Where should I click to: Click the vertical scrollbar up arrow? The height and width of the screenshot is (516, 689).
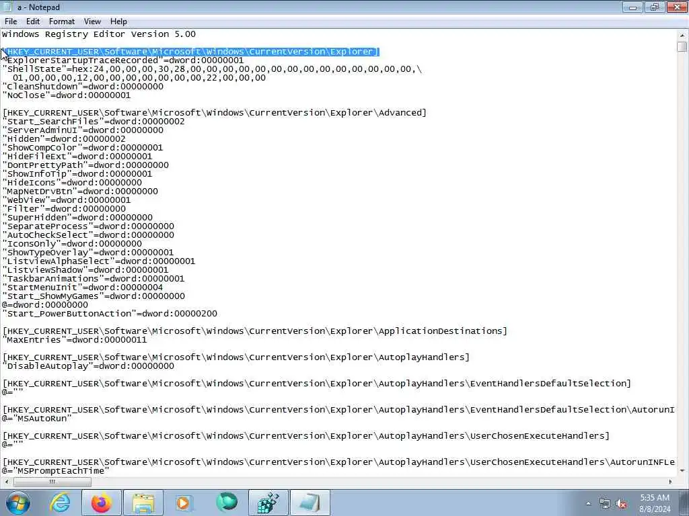tap(682, 35)
